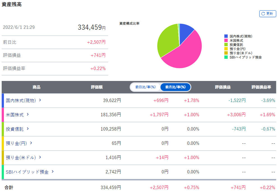Click the 評価損益率 column header

pyautogui.click(x=261, y=87)
